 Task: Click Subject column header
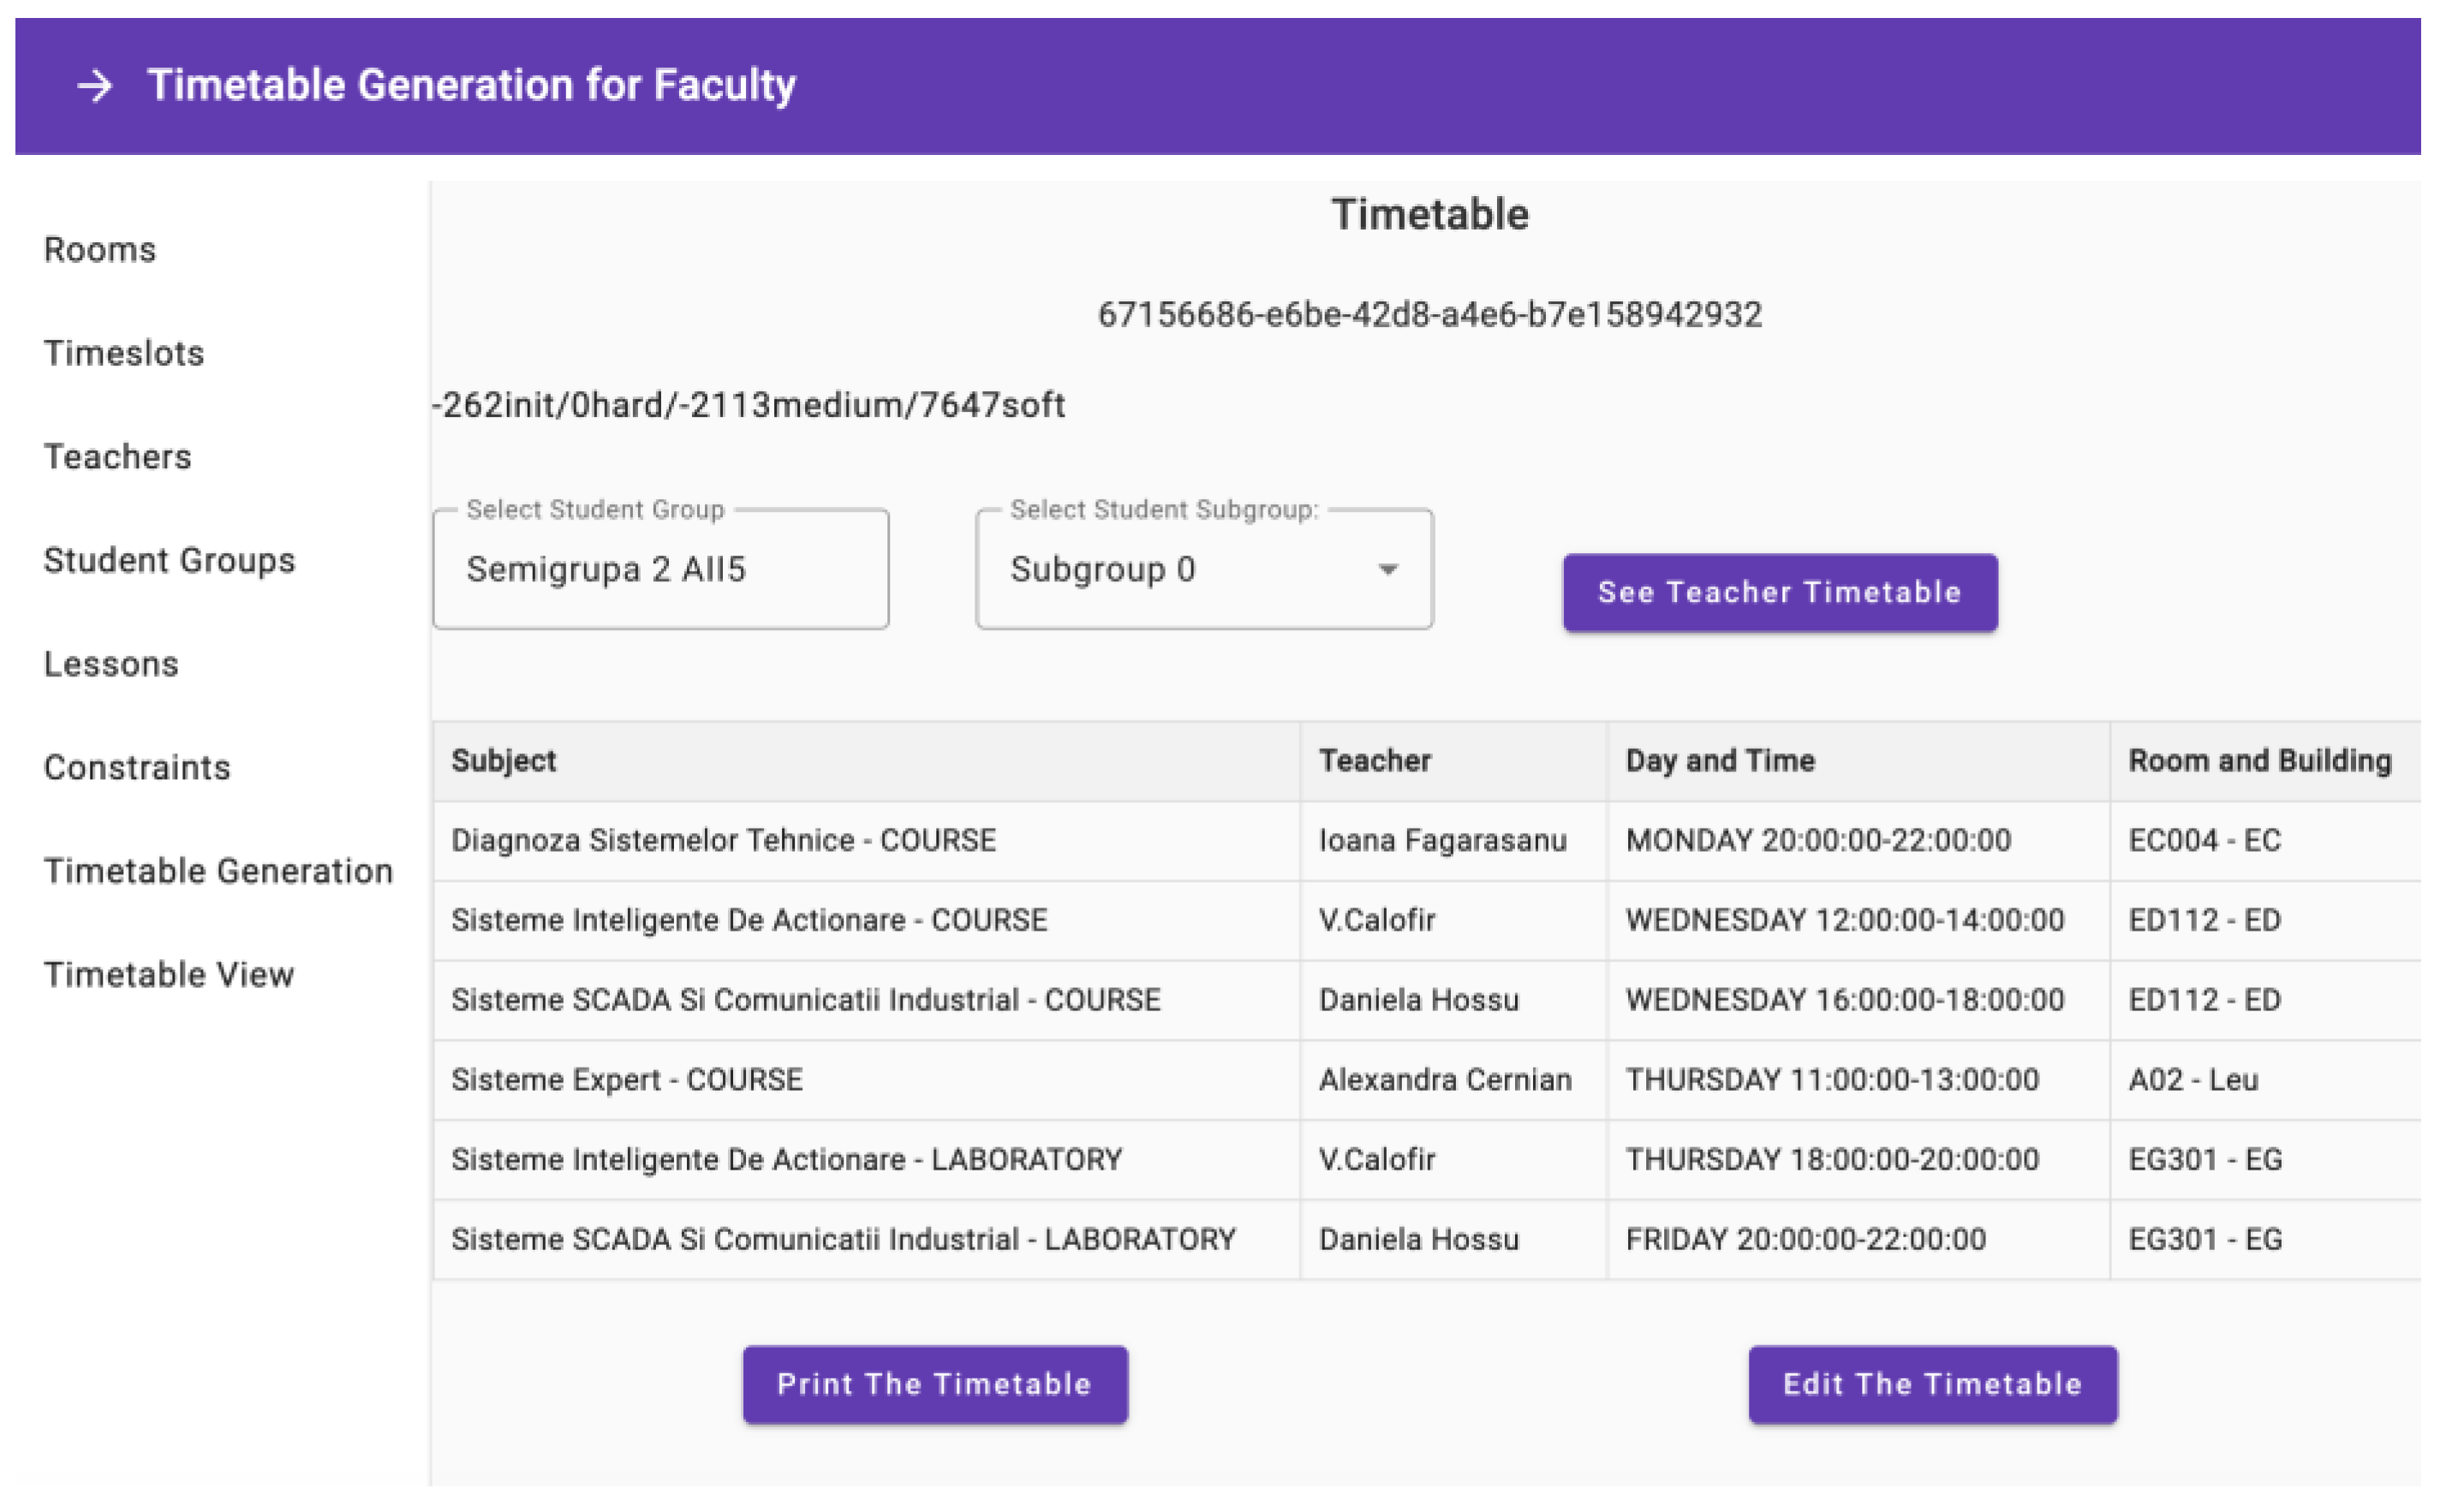pos(504,761)
